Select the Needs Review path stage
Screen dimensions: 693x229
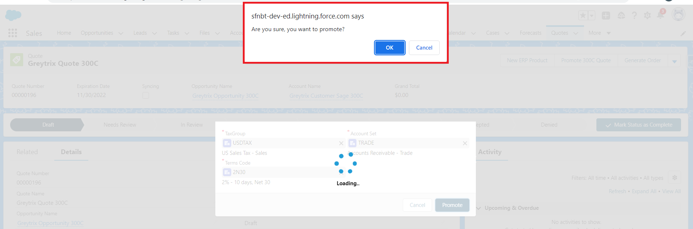click(x=120, y=125)
